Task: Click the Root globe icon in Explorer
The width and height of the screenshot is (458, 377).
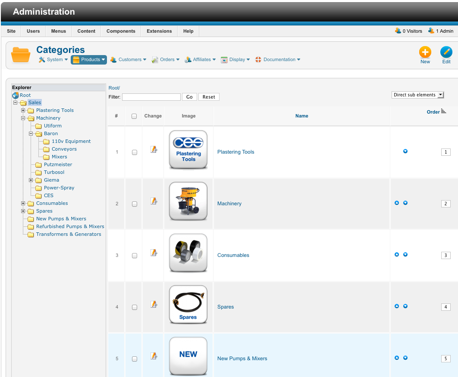Action: 16,96
